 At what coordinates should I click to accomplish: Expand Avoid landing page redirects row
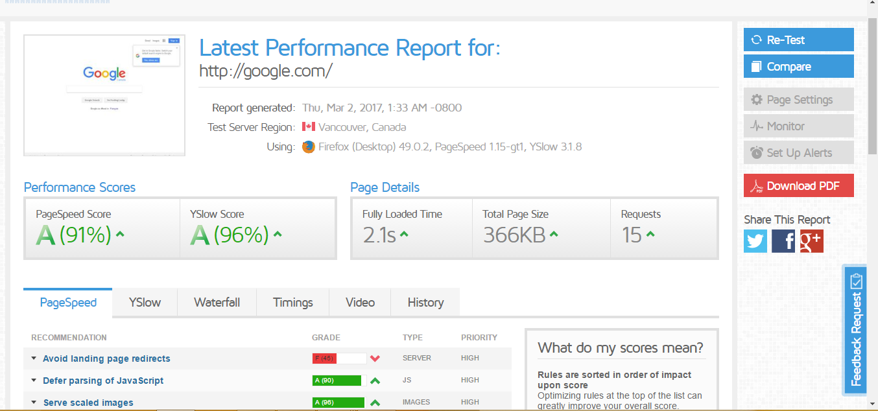(x=34, y=358)
